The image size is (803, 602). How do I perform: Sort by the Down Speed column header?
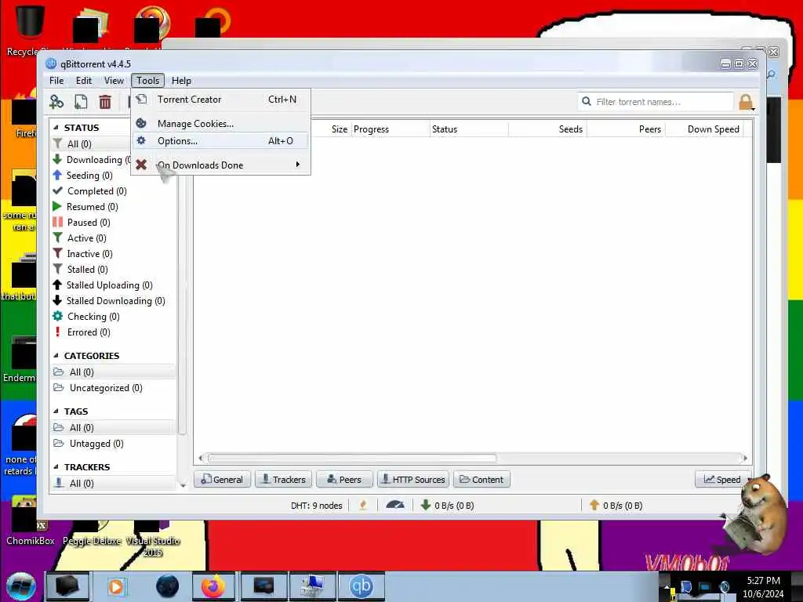click(x=705, y=129)
